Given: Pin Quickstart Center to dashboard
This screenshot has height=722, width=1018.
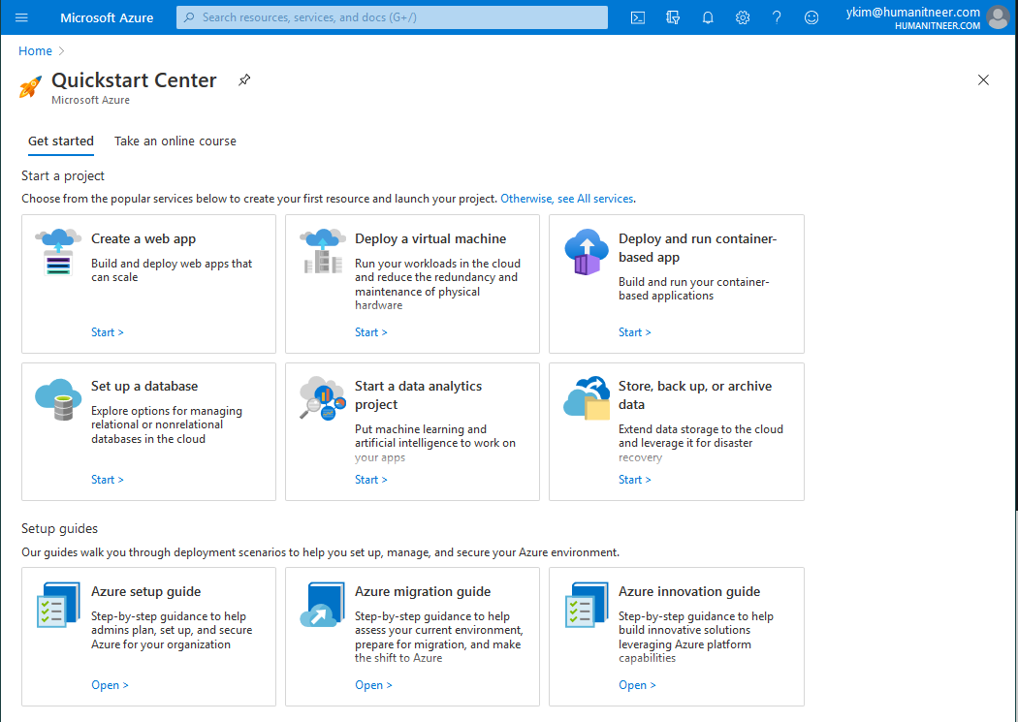Looking at the screenshot, I should (x=244, y=79).
